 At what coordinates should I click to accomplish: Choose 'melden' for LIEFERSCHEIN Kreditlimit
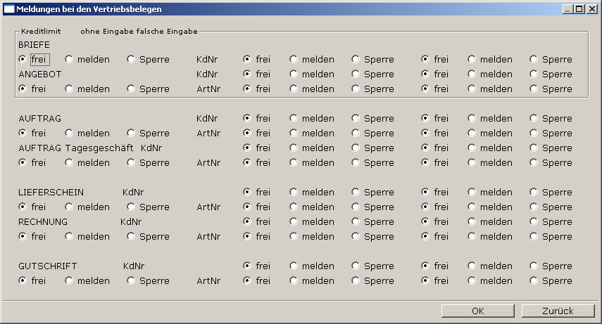tap(69, 207)
